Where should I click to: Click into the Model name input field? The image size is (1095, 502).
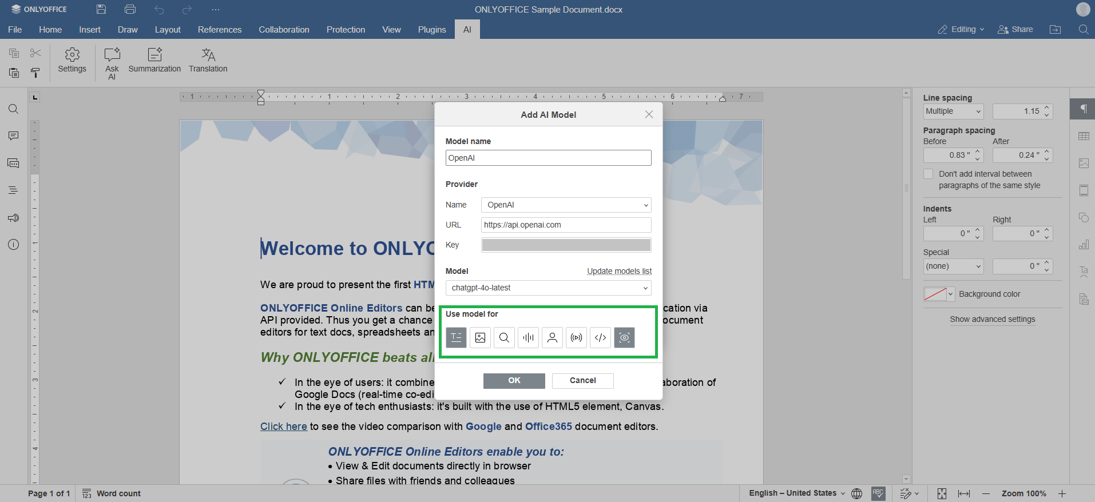548,158
